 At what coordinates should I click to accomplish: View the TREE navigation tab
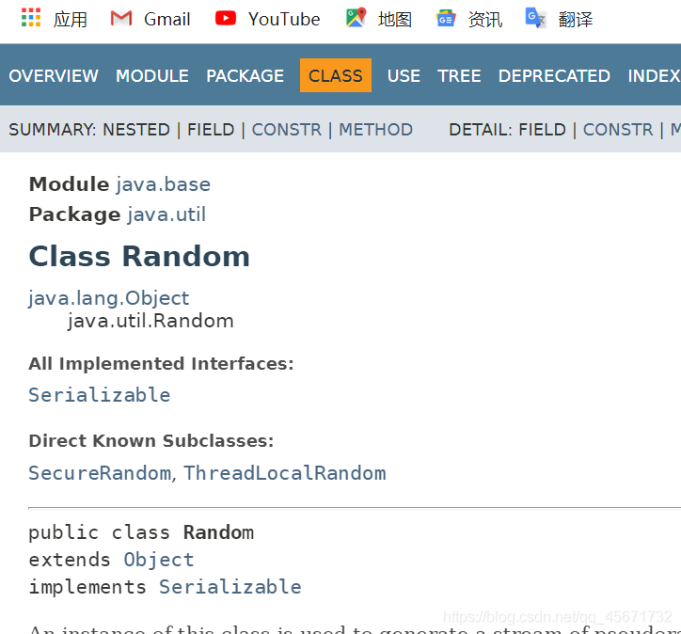[x=459, y=76]
